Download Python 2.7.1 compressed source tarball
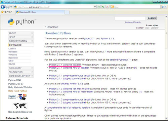 [70, 76]
